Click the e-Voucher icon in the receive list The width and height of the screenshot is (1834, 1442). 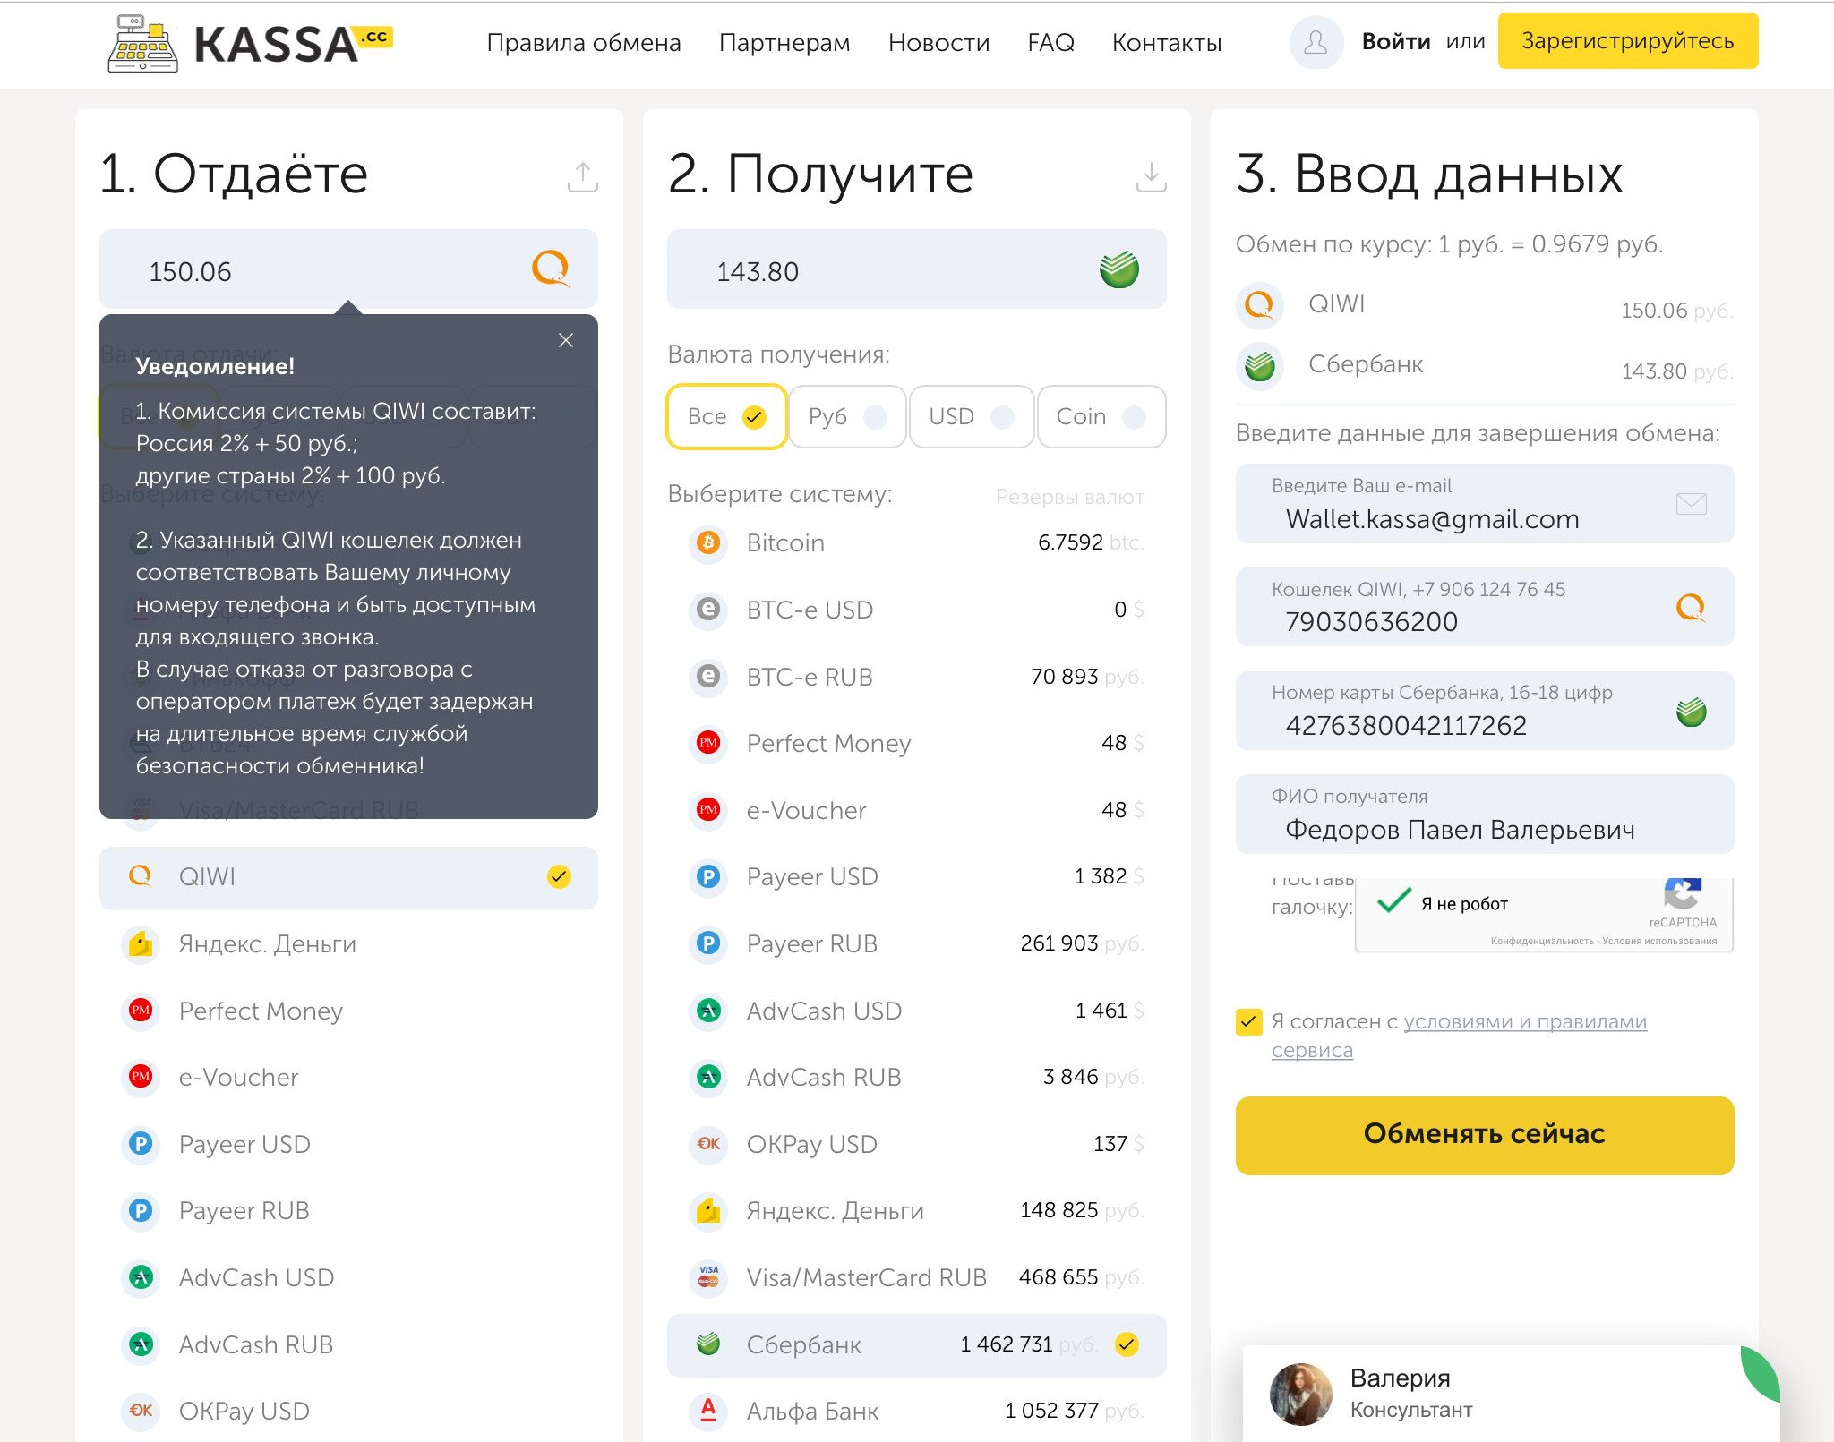pos(708,810)
